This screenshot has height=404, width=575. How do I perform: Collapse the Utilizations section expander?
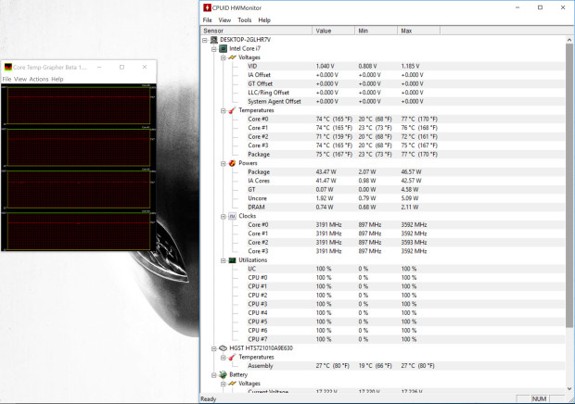[x=223, y=260]
